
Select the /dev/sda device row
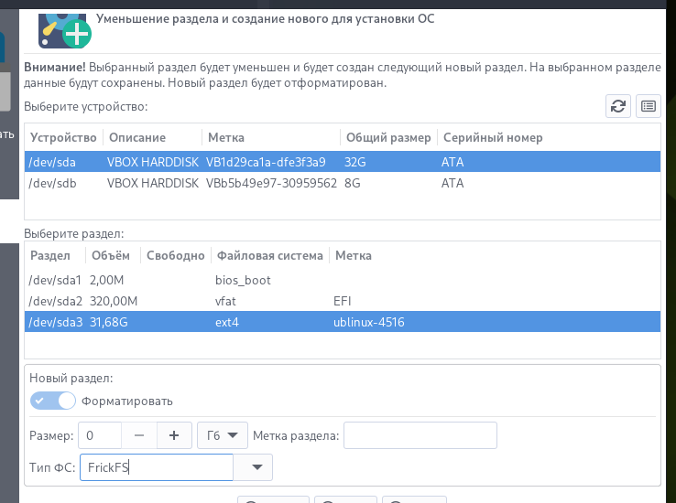pos(343,162)
